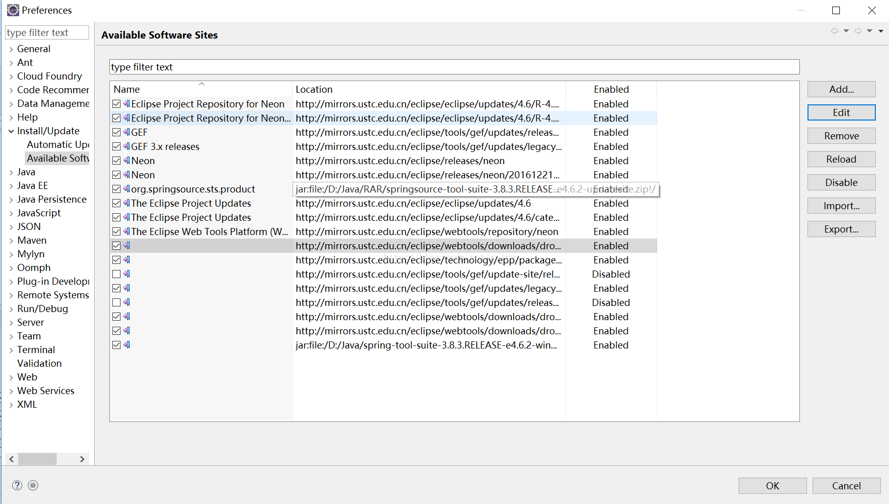Enable the disabled gef/updates/releas... unnamed row checkbox
Viewport: 889px width, 504px height.
coord(116,302)
